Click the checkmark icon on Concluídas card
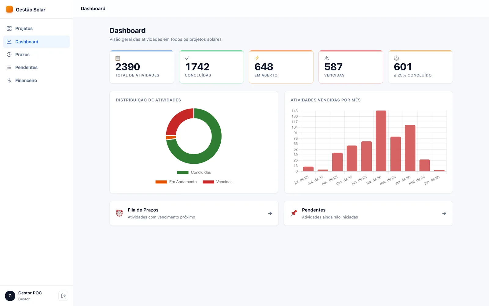The image size is (489, 306). (187, 58)
